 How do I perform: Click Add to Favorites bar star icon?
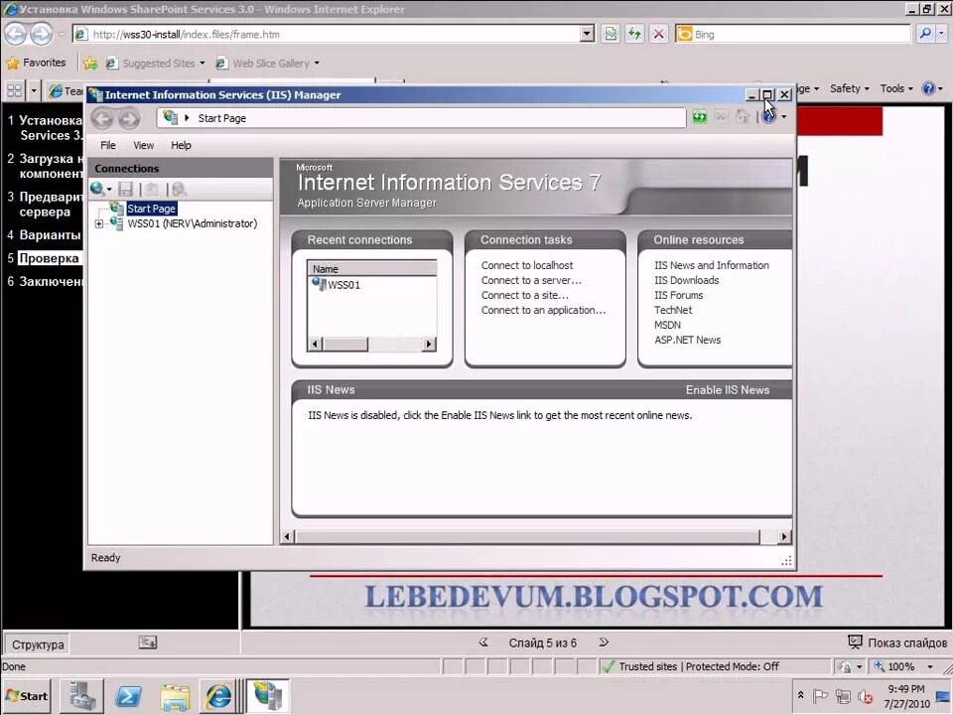[x=90, y=63]
